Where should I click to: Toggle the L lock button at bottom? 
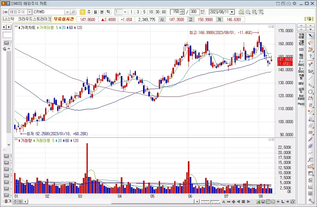tap(283, 201)
